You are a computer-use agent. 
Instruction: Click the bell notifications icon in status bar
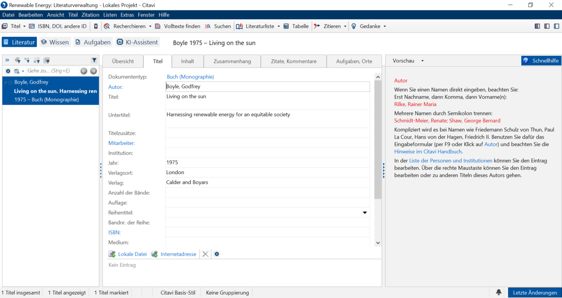(x=499, y=292)
